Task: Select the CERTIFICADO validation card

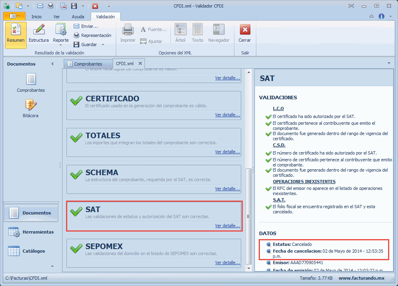Action: (x=153, y=102)
